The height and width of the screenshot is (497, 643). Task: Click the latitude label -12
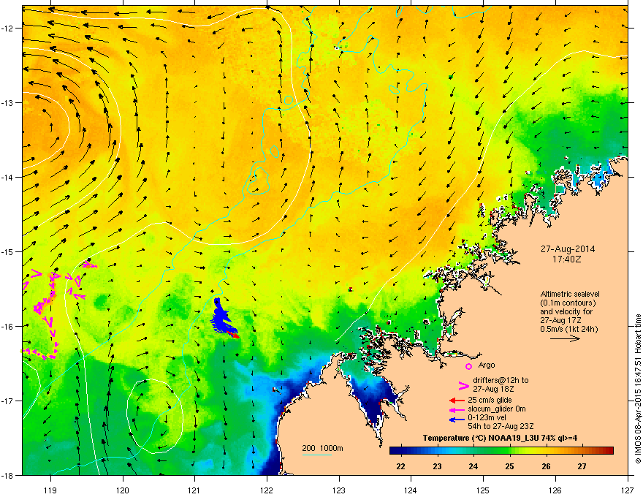(x=8, y=29)
